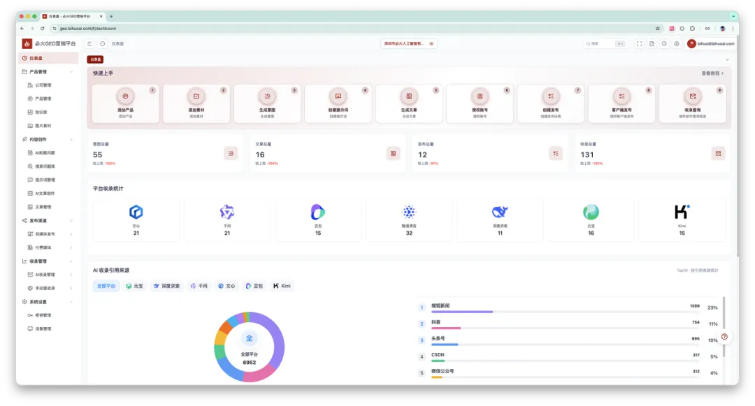Viewport: 755px width, 406px height.
Task: Click the Kimi platform logo in statistics
Action: [682, 212]
